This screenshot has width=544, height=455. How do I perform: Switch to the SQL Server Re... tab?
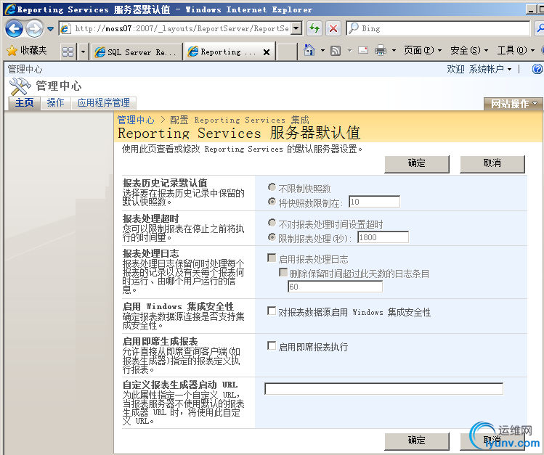(137, 52)
